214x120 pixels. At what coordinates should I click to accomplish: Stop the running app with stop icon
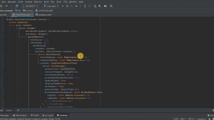click(x=90, y=6)
